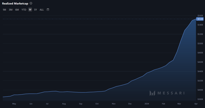Click the Jun x-axis label

pyautogui.click(x=31, y=104)
